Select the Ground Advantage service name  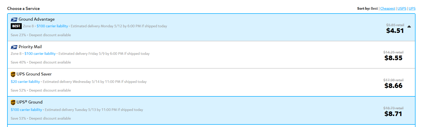(x=37, y=19)
